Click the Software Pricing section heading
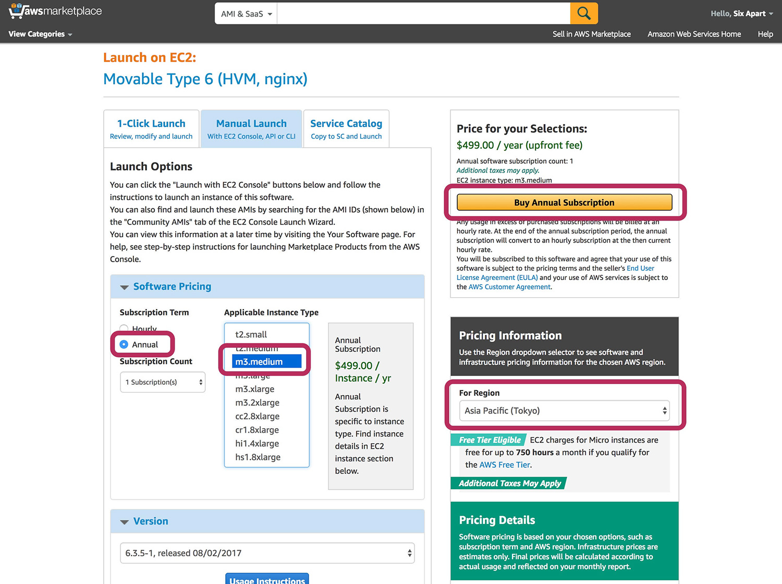This screenshot has width=782, height=584. [172, 287]
